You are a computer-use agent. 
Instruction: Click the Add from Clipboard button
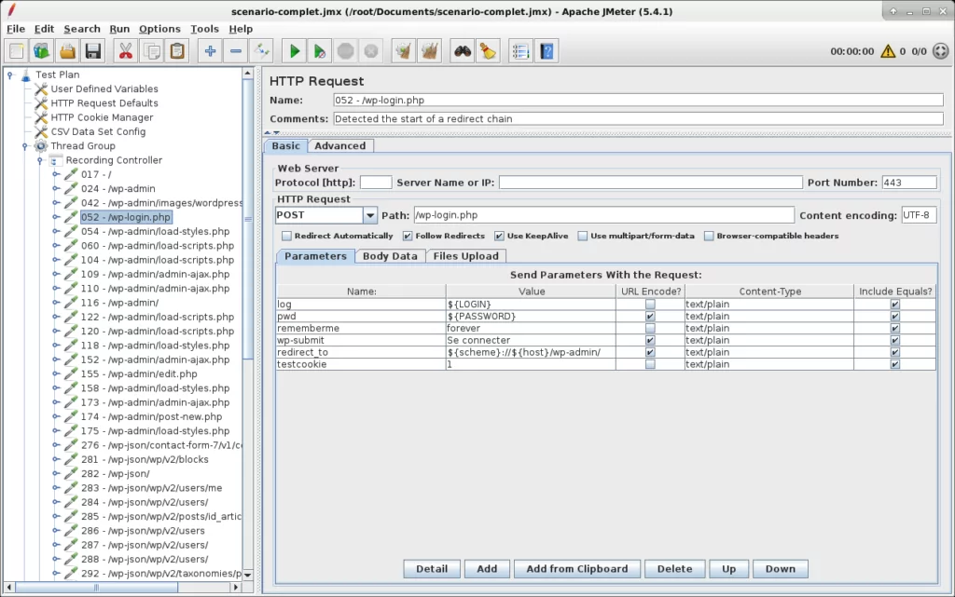pyautogui.click(x=576, y=569)
